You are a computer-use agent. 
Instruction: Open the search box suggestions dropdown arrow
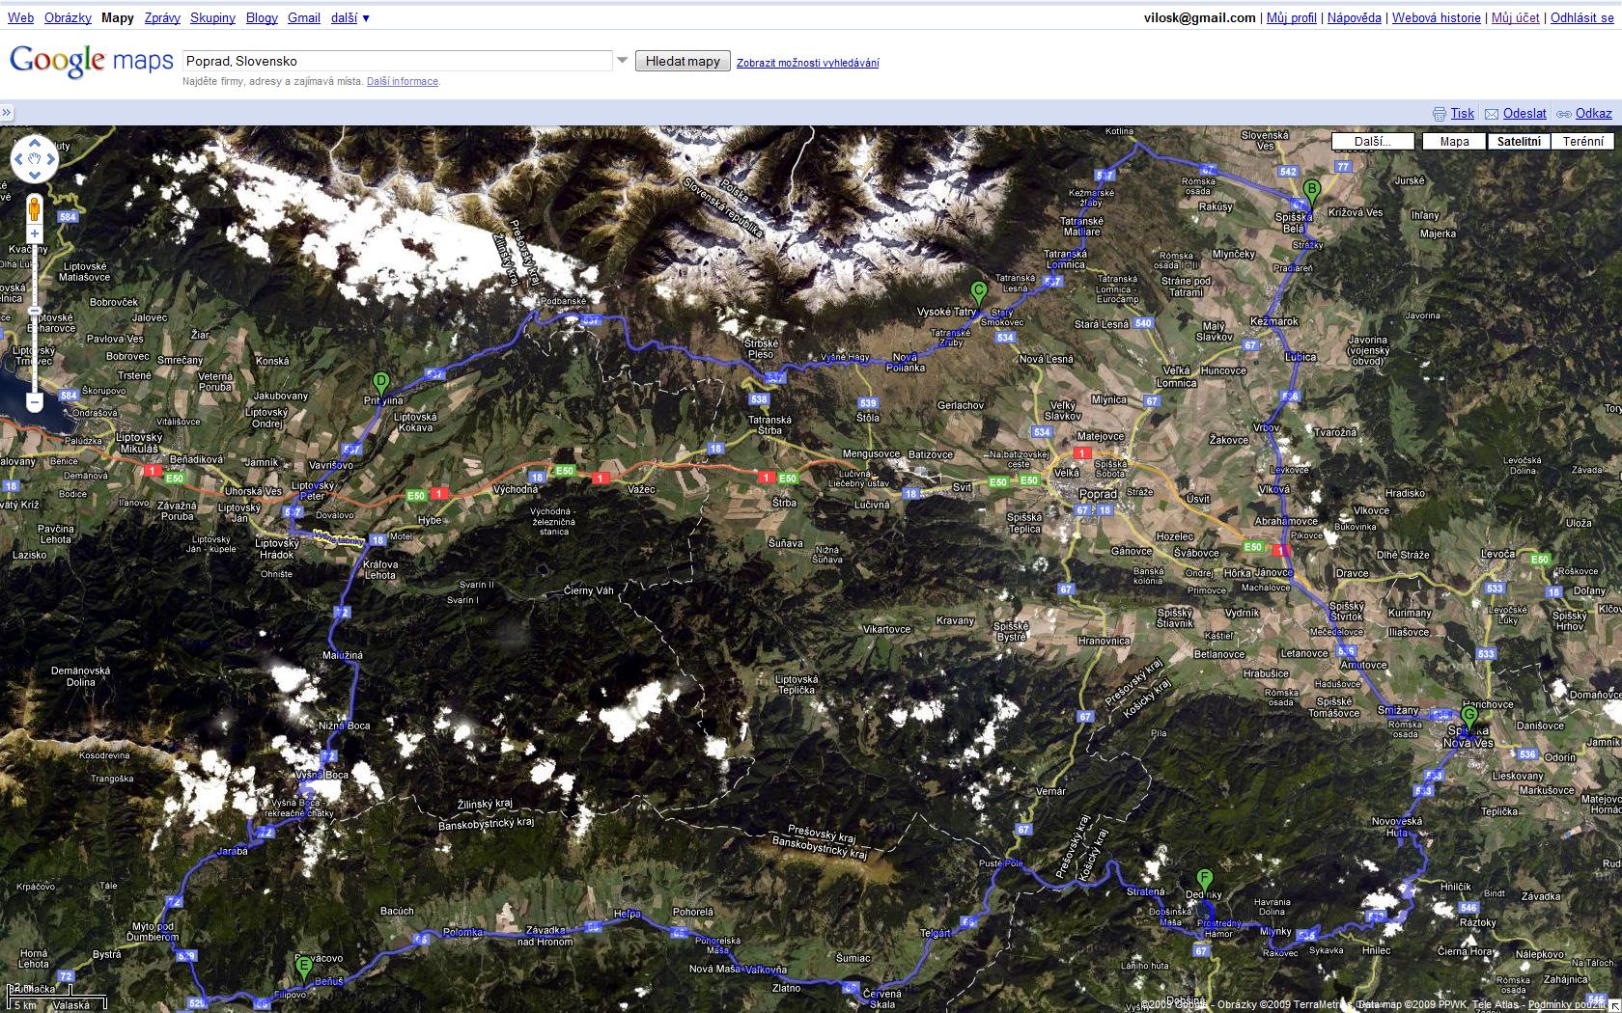pyautogui.click(x=623, y=61)
